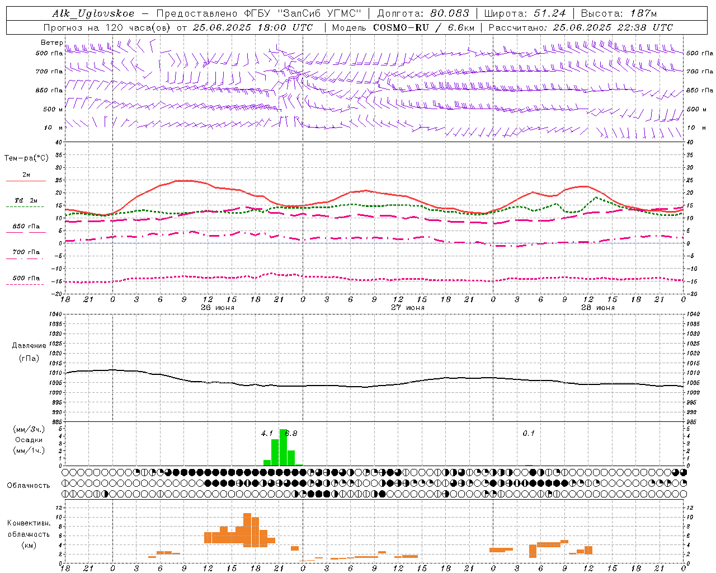Select the elevation text Высота: 187м
This screenshot has height=573, width=716.
click(619, 13)
